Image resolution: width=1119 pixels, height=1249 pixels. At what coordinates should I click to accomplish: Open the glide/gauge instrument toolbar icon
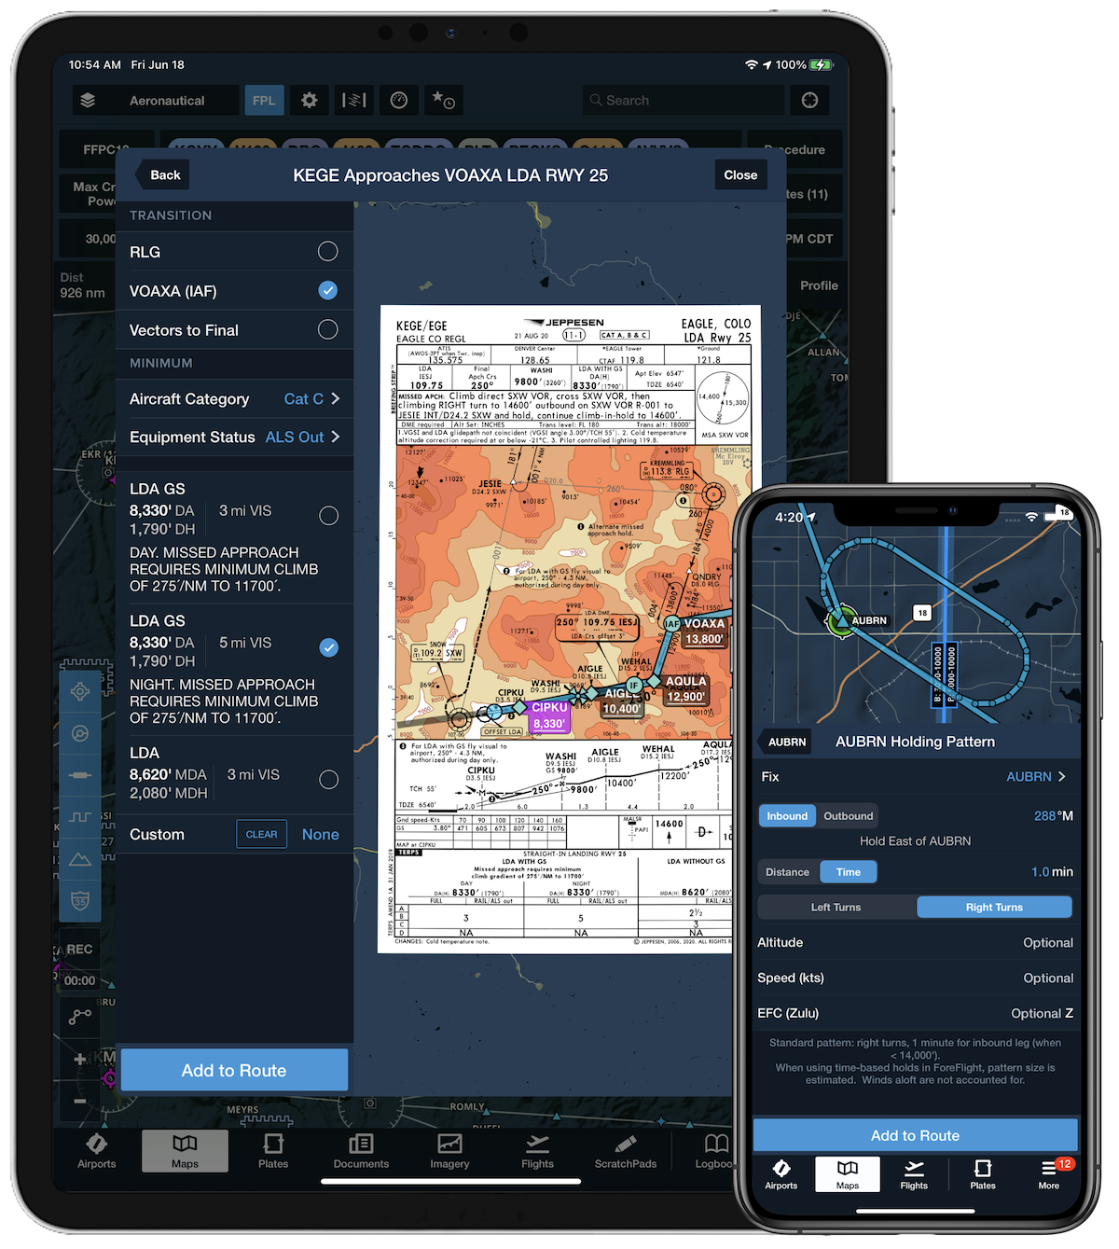(399, 101)
